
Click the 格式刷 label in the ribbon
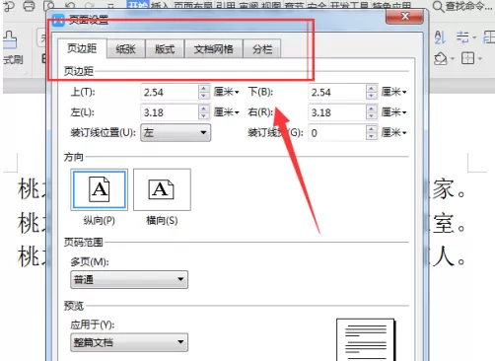pos(13,59)
